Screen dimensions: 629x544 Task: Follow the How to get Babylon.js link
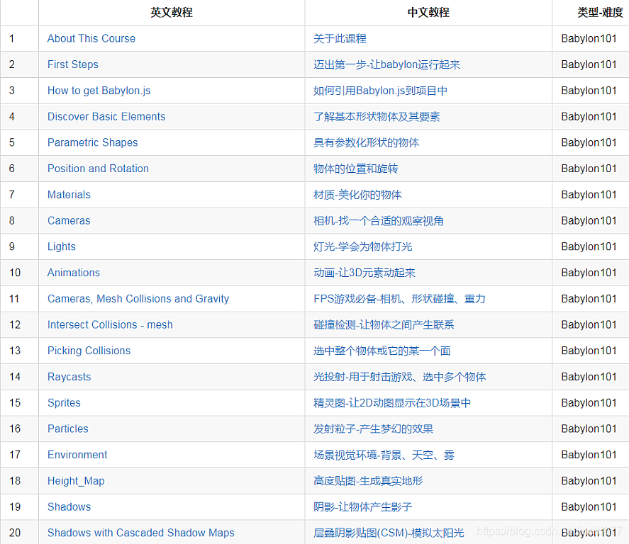coord(99,91)
